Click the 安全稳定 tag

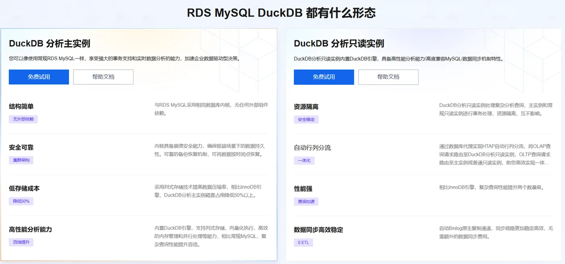tap(306, 119)
